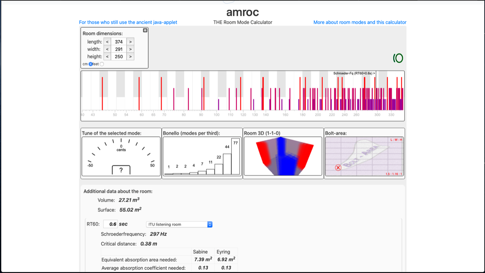Image resolution: width=485 pixels, height=273 pixels.
Task: Select the 77-mode bar in Bonello chart
Action: tap(235, 157)
